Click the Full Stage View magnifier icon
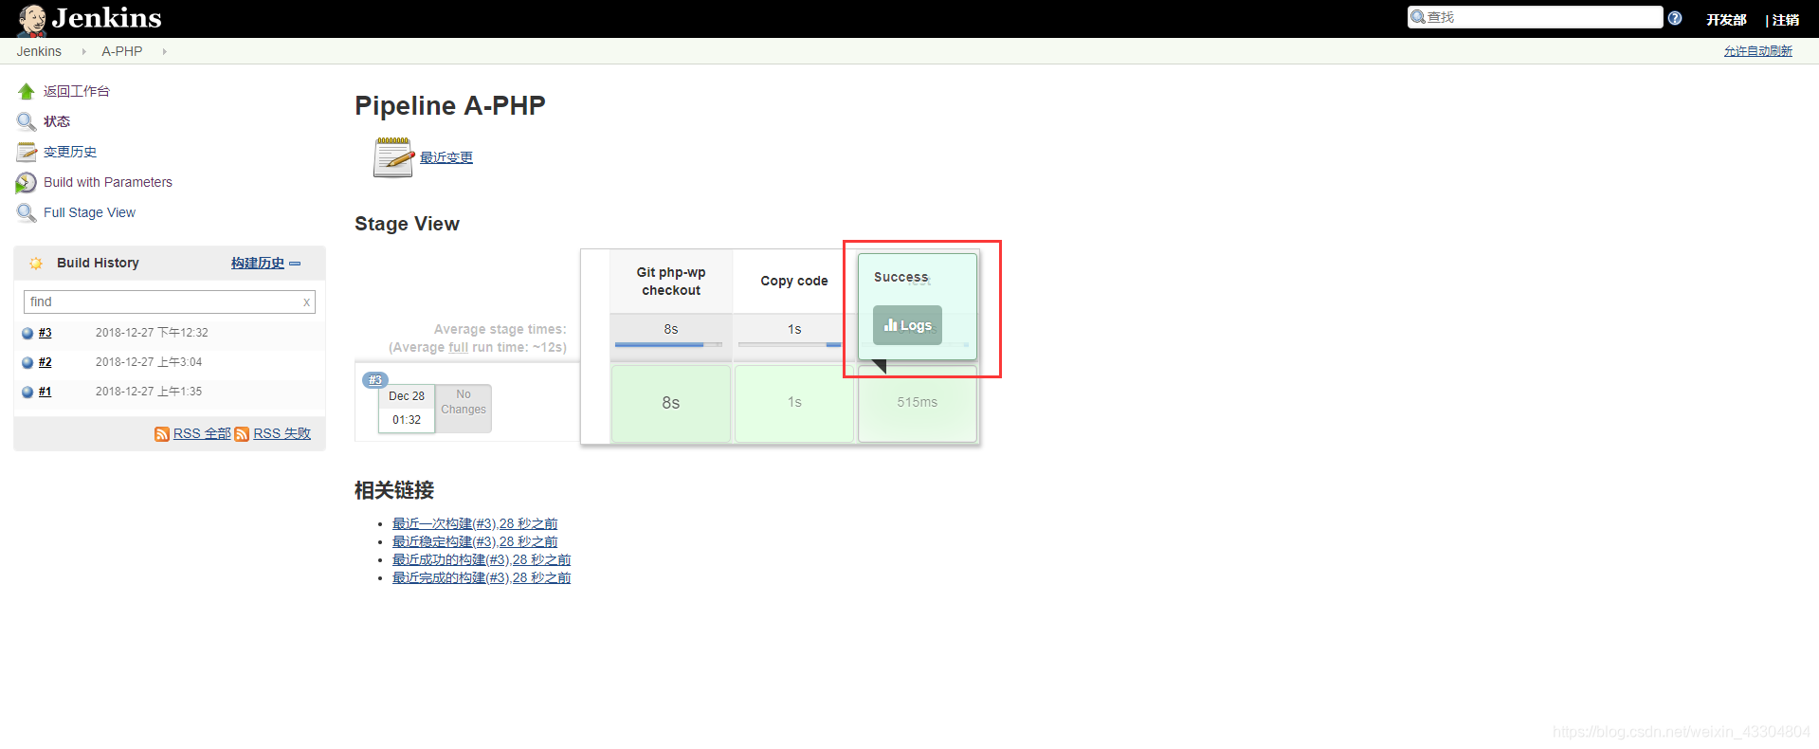The width and height of the screenshot is (1819, 749). (x=27, y=212)
